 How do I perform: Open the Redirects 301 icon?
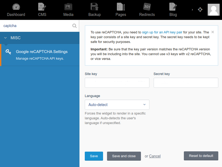tap(147, 7)
